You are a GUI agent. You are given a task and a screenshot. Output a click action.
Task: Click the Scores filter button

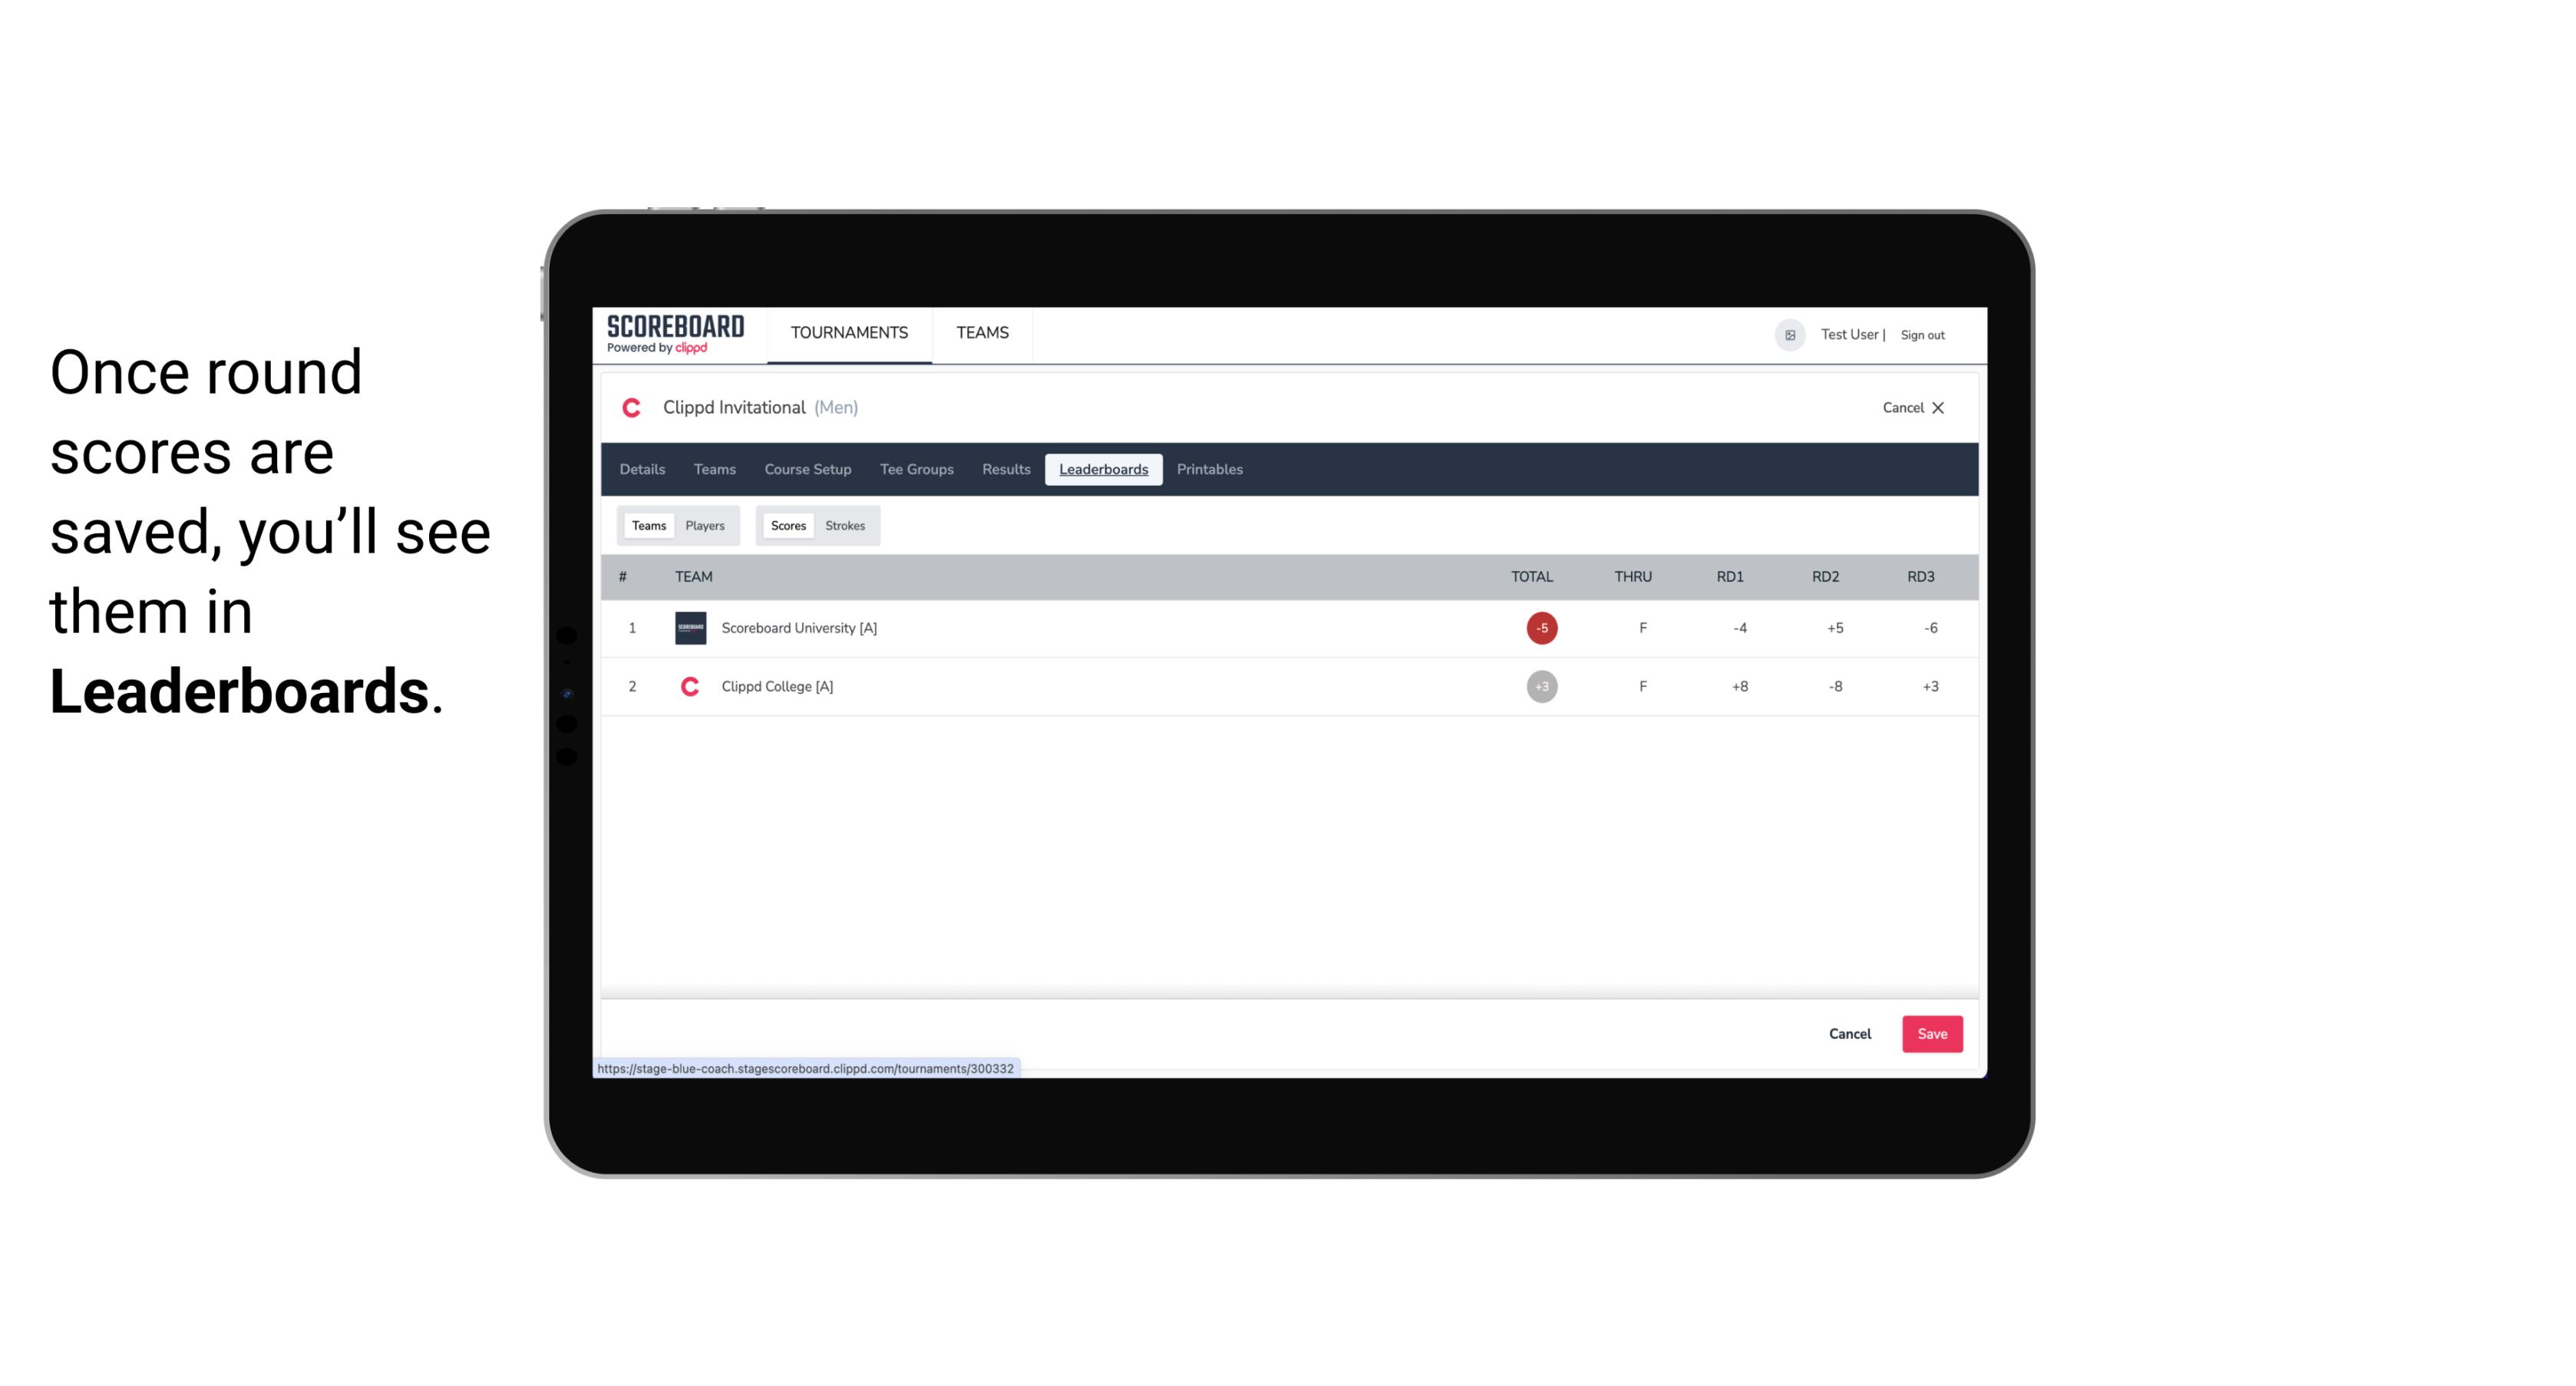click(787, 526)
